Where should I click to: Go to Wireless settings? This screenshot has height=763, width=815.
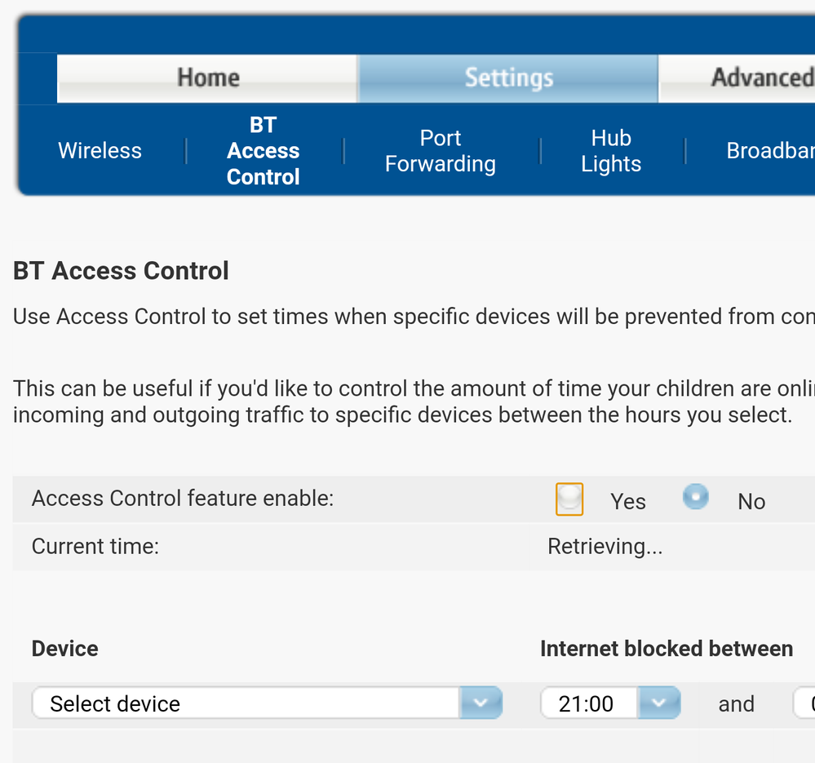[100, 151]
